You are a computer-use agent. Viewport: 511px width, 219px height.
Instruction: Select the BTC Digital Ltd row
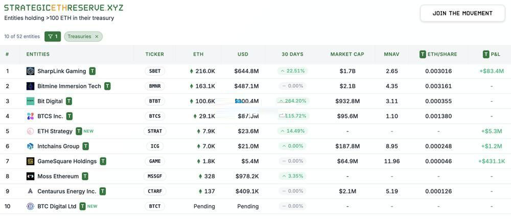point(255,206)
